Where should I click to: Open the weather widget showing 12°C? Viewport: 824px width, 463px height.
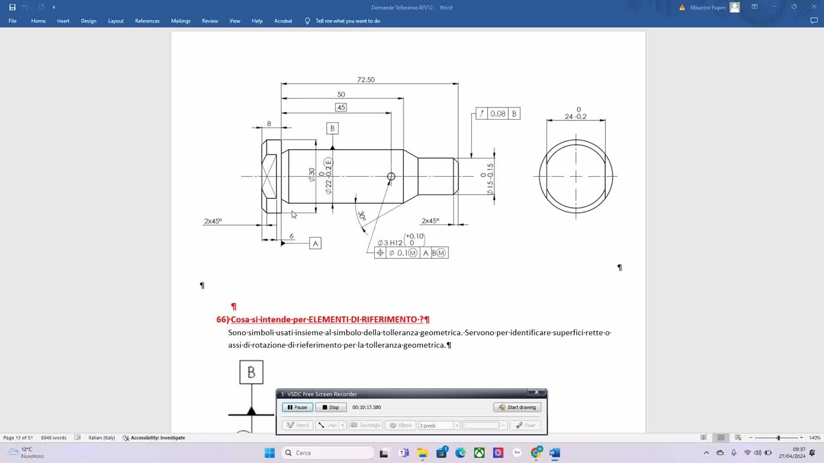point(26,453)
